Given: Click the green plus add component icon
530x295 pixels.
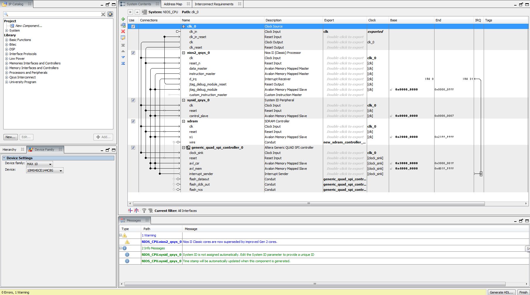Looking at the screenshot, I should click(x=123, y=19).
